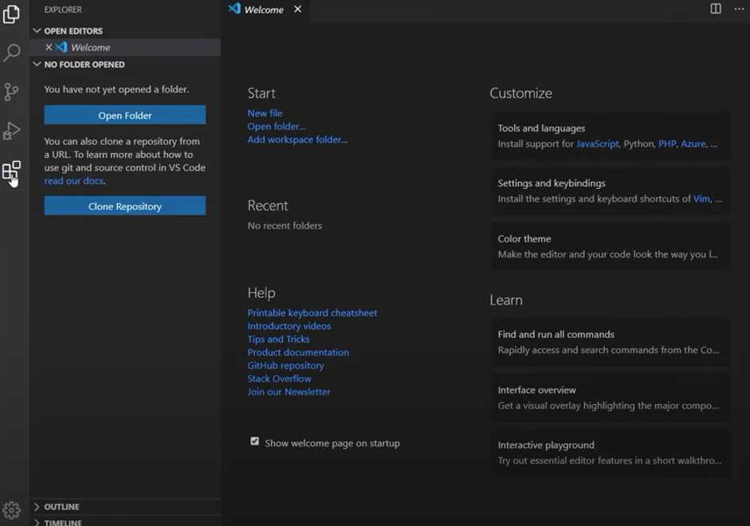Click the Open folder... link under Start
Image resolution: width=750 pixels, height=526 pixels.
[x=277, y=127]
